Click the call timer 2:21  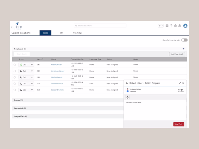pyautogui.click(x=181, y=90)
